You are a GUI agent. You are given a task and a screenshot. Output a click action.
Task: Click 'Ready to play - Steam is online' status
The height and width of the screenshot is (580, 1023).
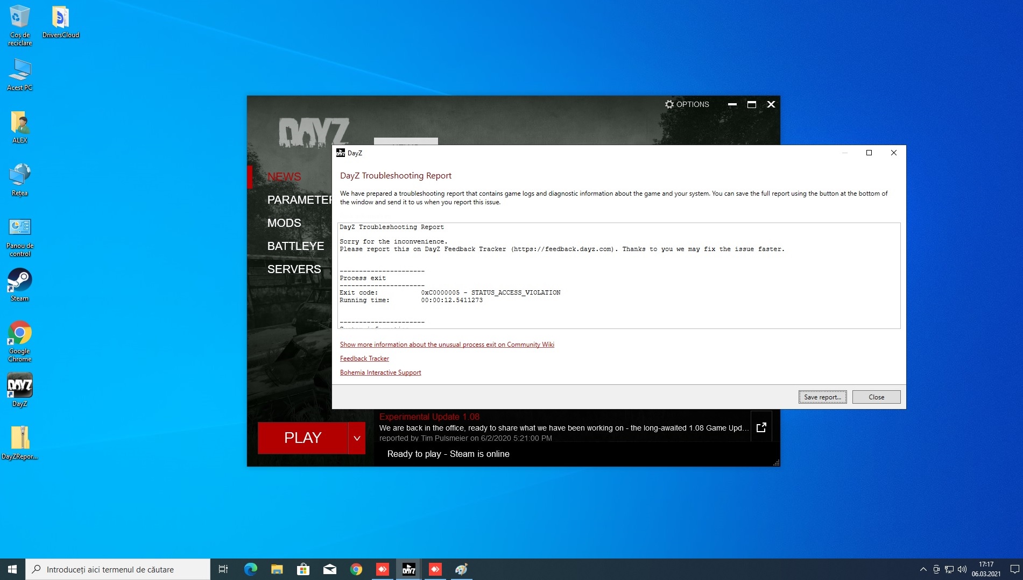click(448, 454)
